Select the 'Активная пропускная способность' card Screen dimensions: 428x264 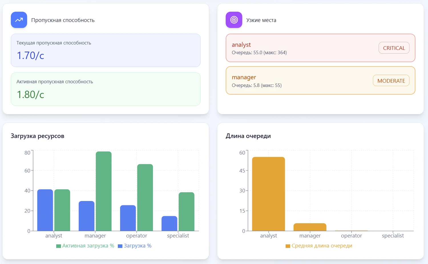(x=106, y=89)
